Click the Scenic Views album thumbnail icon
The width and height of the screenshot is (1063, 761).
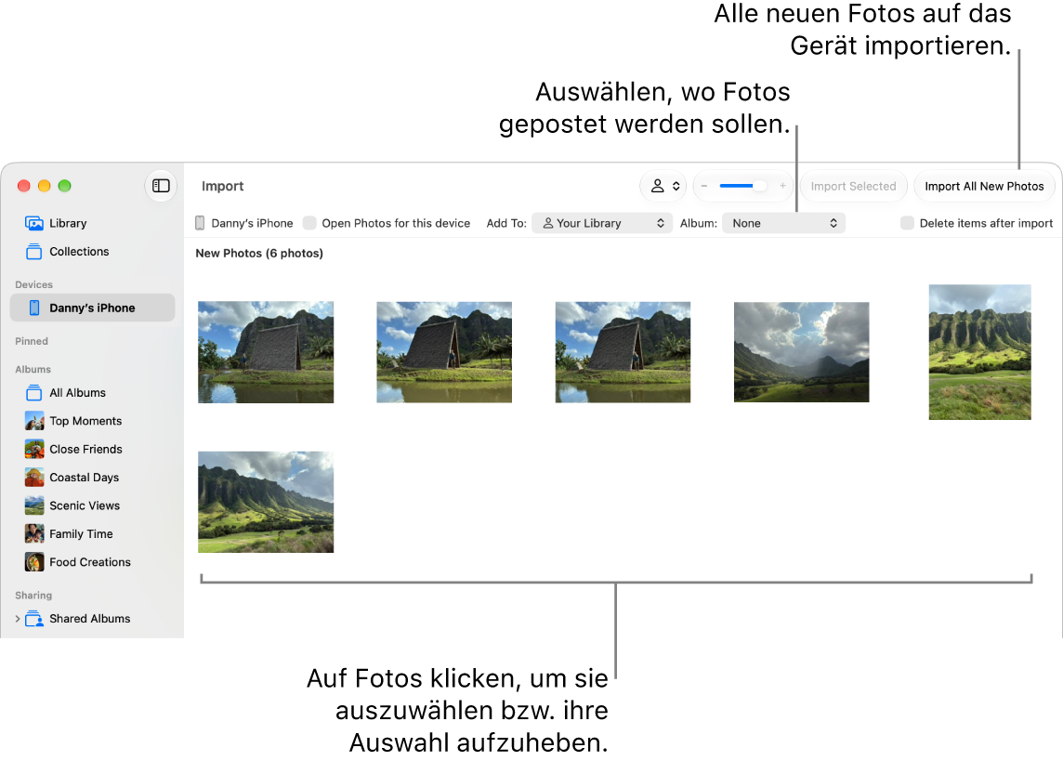34,505
